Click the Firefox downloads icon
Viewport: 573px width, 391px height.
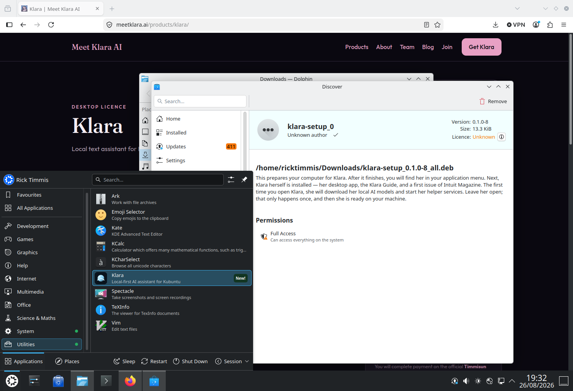coord(495,25)
